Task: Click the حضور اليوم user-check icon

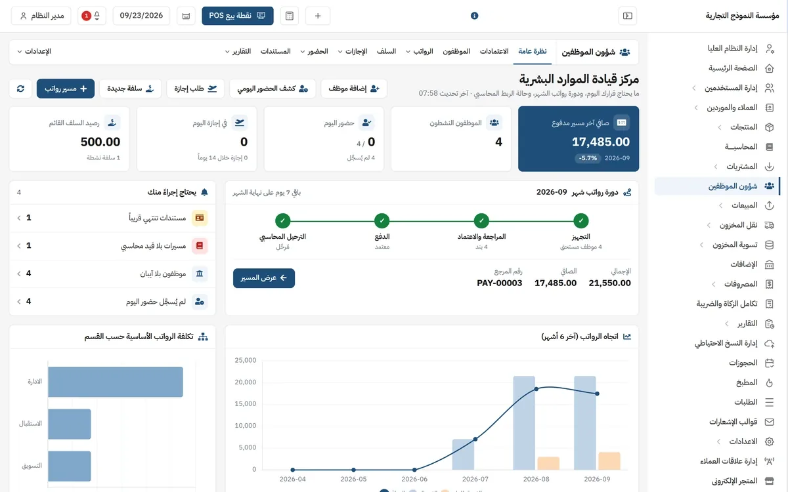Action: point(367,123)
